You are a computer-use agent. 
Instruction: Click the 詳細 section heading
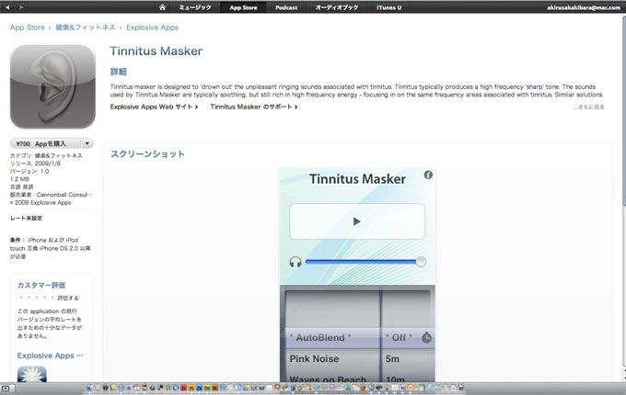[x=119, y=72]
